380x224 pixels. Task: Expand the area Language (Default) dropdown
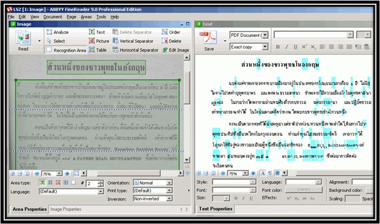pyautogui.click(x=100, y=192)
